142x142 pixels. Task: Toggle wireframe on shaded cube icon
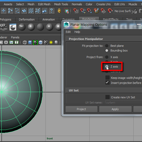40,42
